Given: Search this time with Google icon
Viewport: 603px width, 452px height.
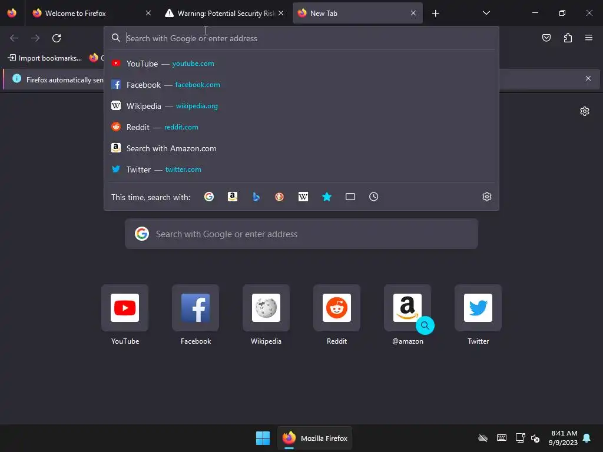Looking at the screenshot, I should [209, 197].
